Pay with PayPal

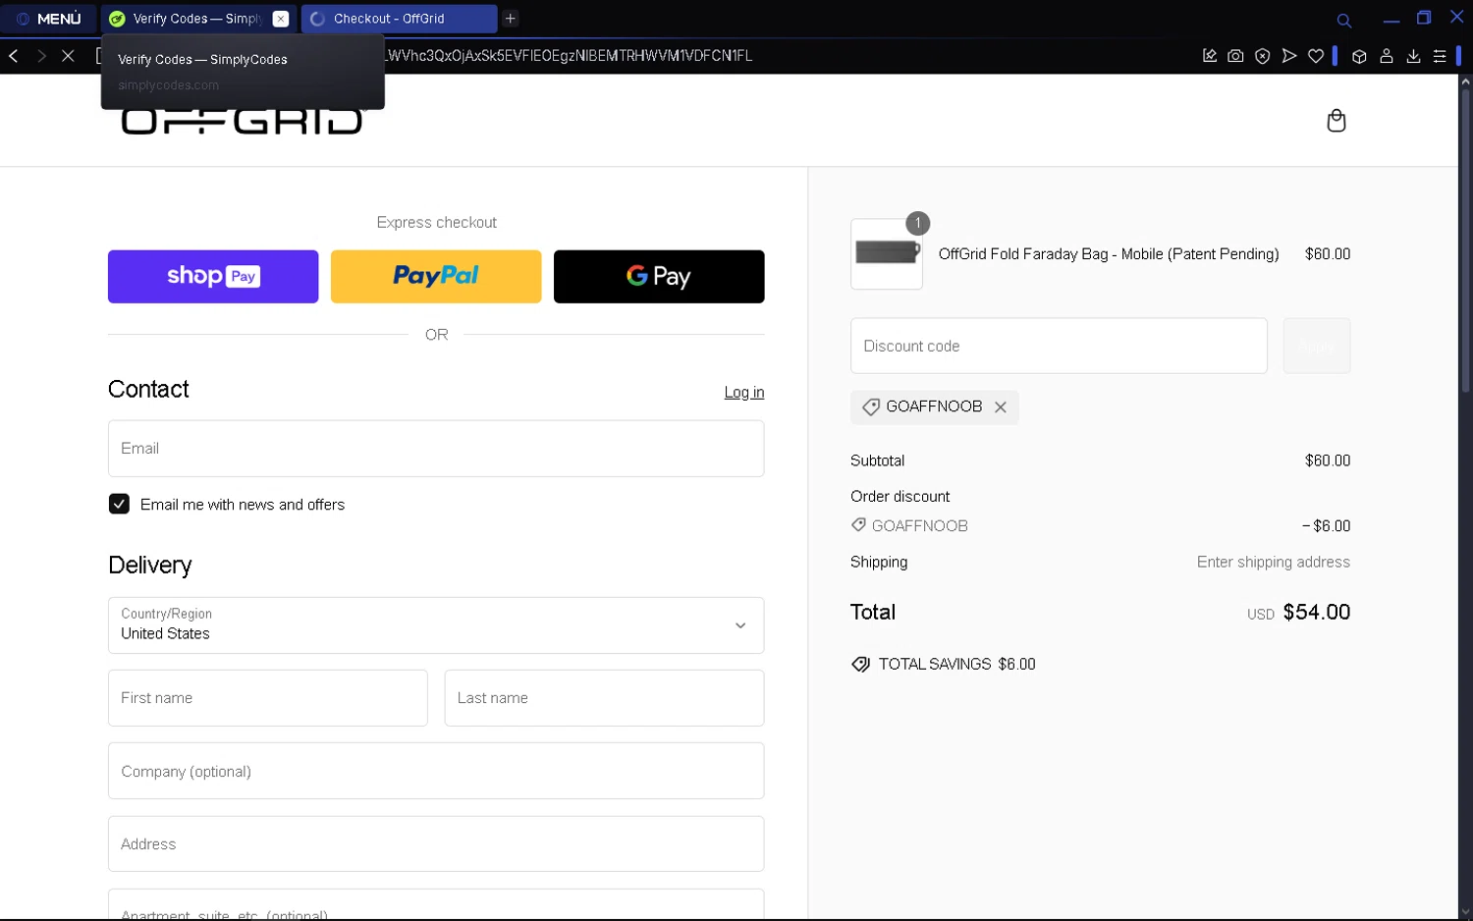pyautogui.click(x=436, y=276)
